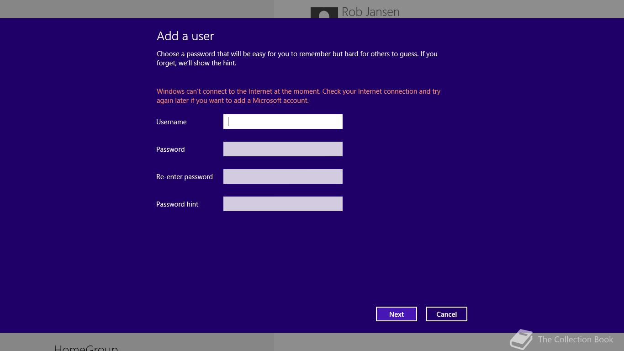
Task: Select the Re-enter password label
Action: point(185,177)
